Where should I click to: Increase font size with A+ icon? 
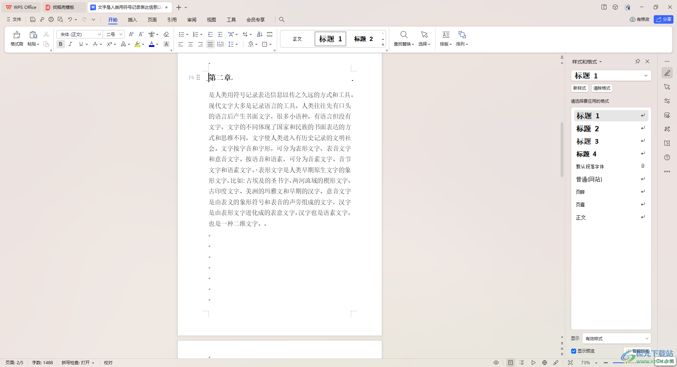tap(131, 34)
